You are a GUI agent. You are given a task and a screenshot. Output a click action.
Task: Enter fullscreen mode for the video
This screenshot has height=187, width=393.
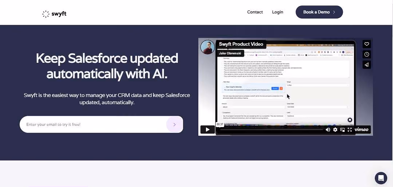click(x=350, y=130)
